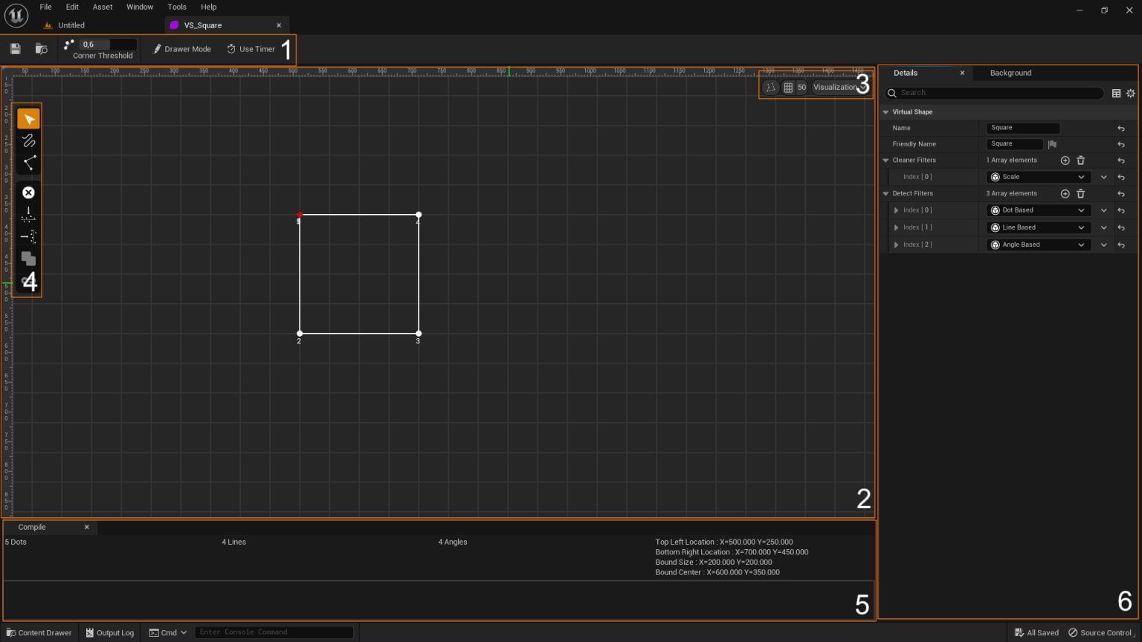Click the horizontal align dots tool
The image size is (1142, 642).
(x=28, y=236)
